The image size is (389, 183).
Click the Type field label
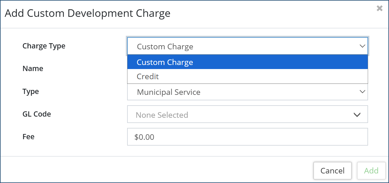pyautogui.click(x=31, y=91)
